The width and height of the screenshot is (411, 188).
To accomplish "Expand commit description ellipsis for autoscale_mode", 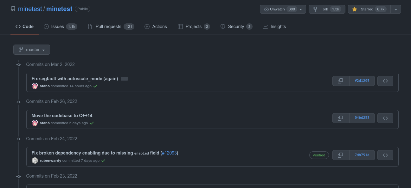I will 124,79.
